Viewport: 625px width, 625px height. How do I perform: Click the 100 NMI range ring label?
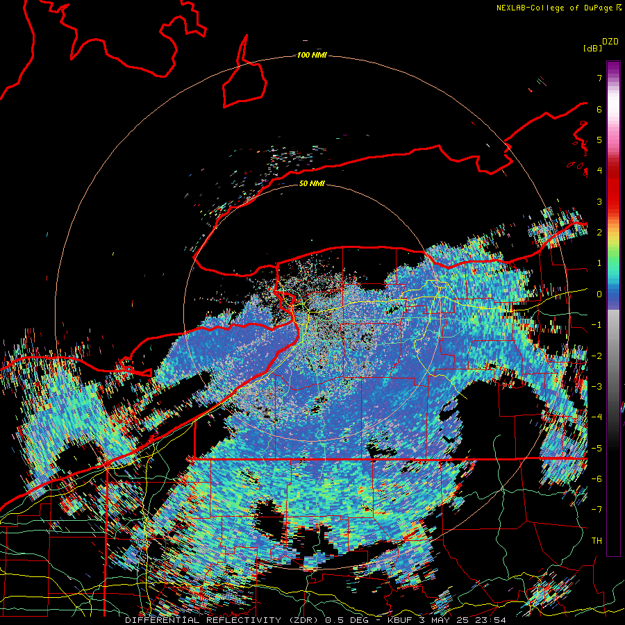click(x=312, y=55)
